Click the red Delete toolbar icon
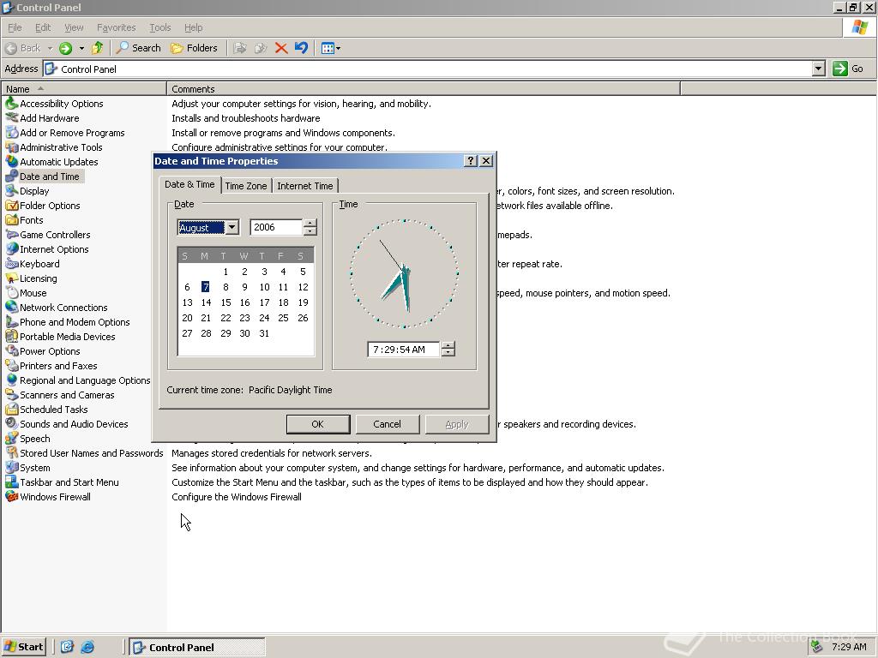This screenshot has width=878, height=658. click(x=281, y=48)
